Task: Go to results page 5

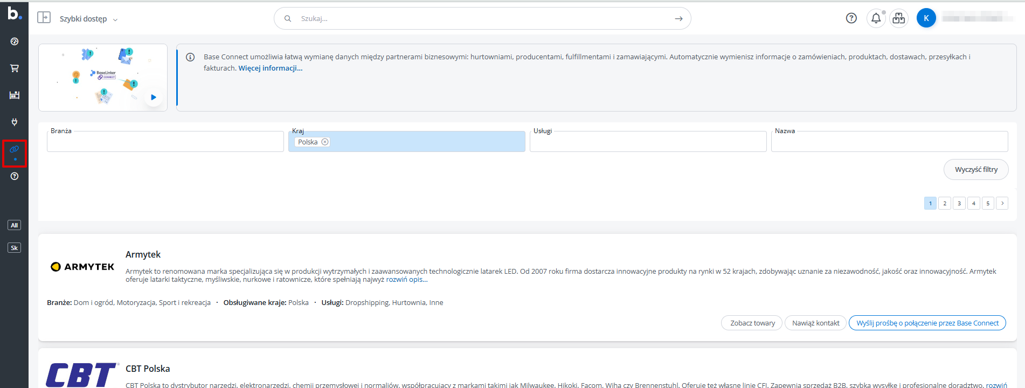Action: (988, 203)
